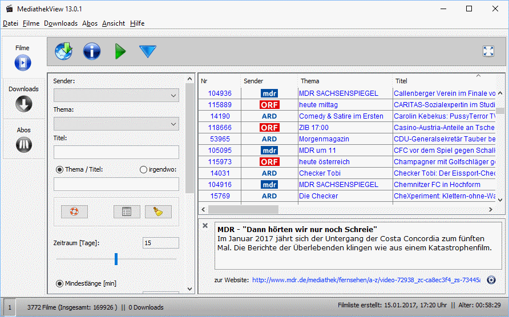
Task: Open the Hilfe menu
Action: (x=138, y=23)
